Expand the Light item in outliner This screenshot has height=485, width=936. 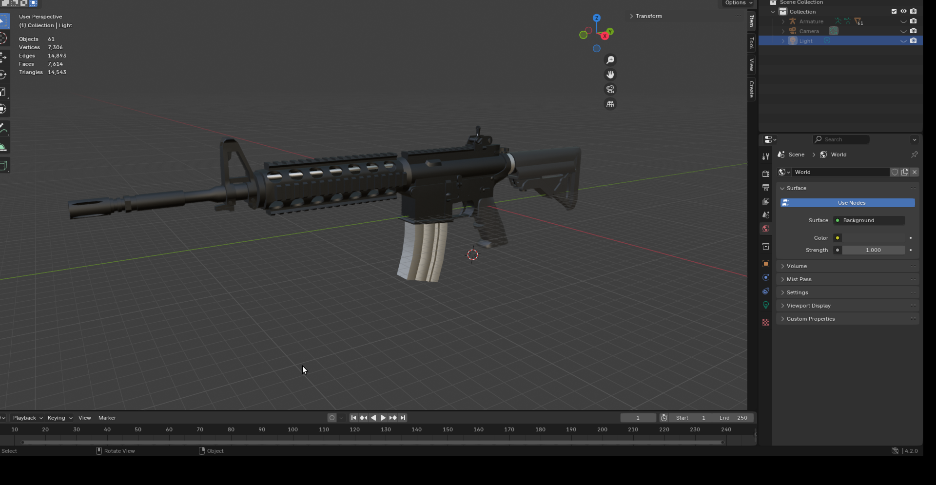(783, 41)
